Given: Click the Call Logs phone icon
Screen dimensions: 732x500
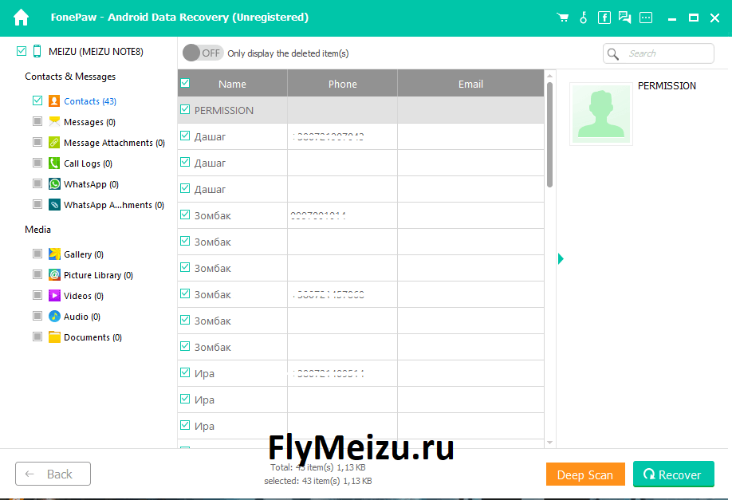Looking at the screenshot, I should coord(54,163).
